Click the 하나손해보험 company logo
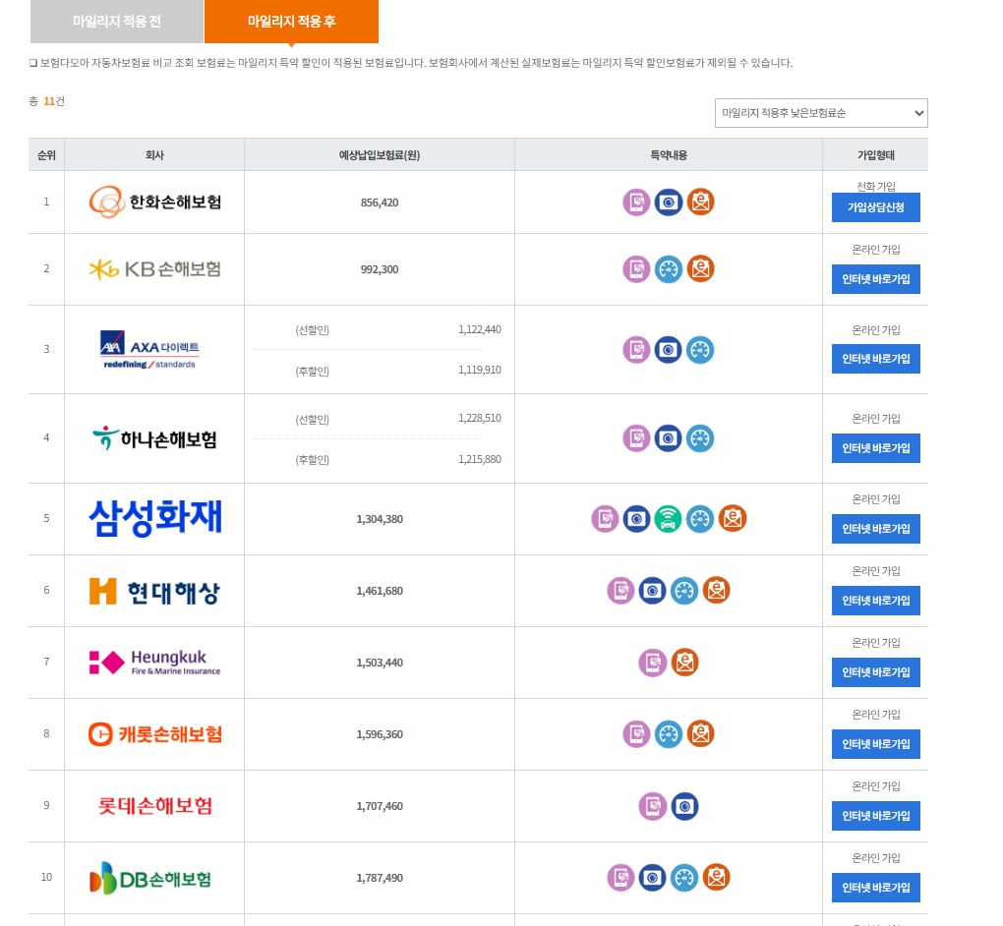Viewport: 1003px width, 926px height. tap(154, 438)
